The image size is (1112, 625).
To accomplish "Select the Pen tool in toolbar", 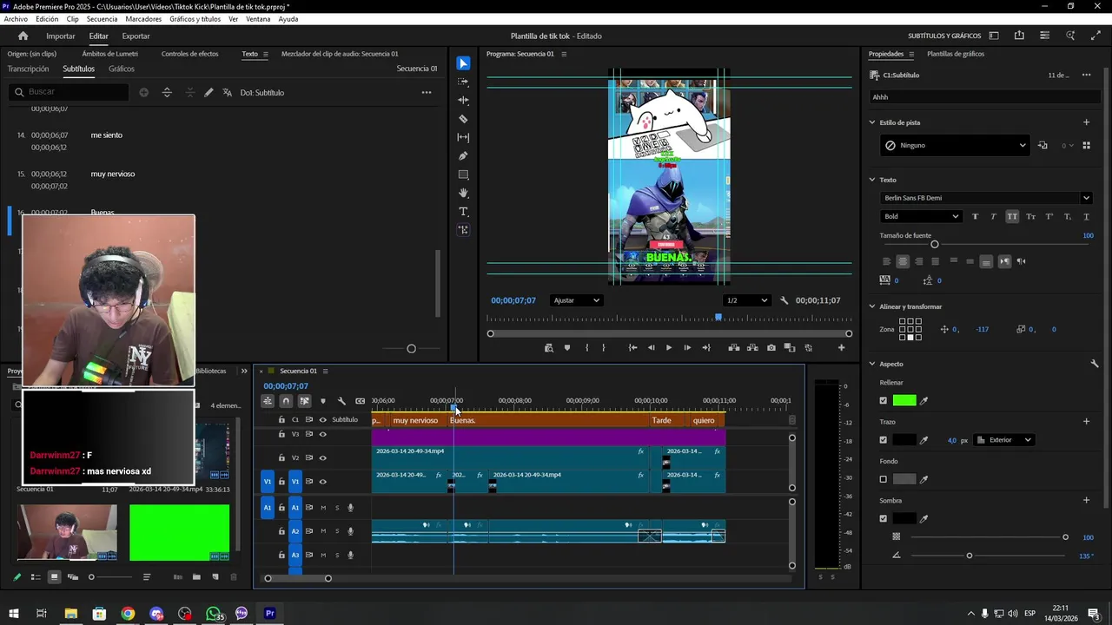I will [x=463, y=156].
